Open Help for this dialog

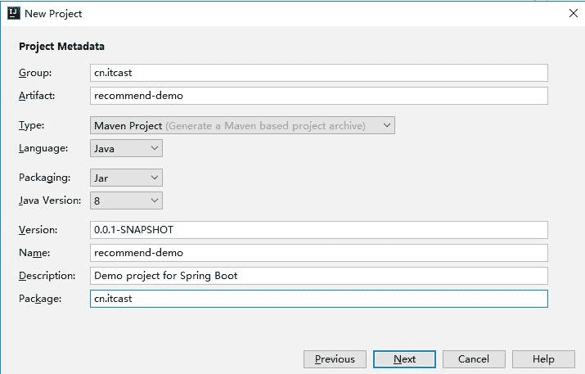pyautogui.click(x=543, y=359)
